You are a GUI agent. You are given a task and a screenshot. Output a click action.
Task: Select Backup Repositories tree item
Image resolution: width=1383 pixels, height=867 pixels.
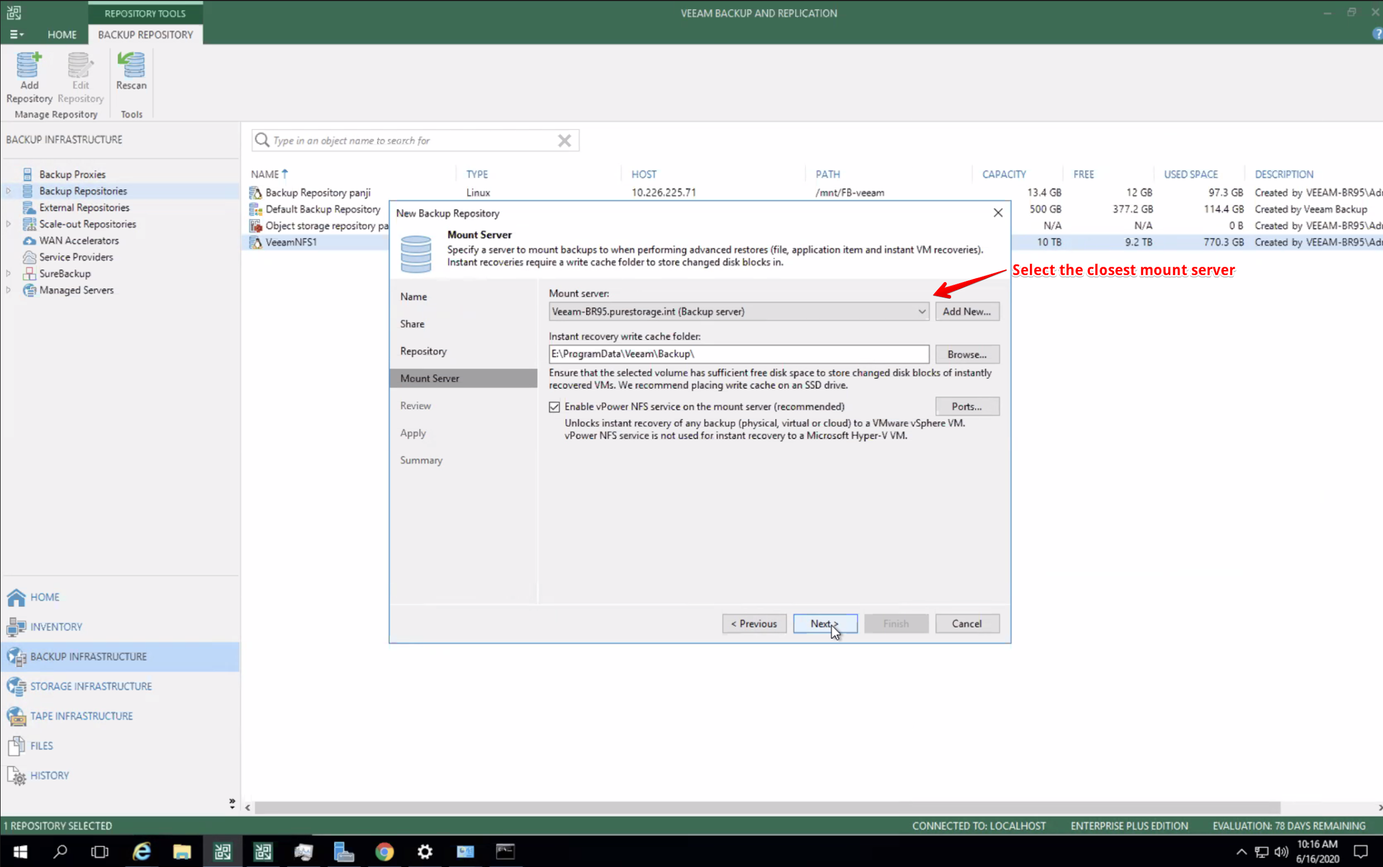pos(83,191)
